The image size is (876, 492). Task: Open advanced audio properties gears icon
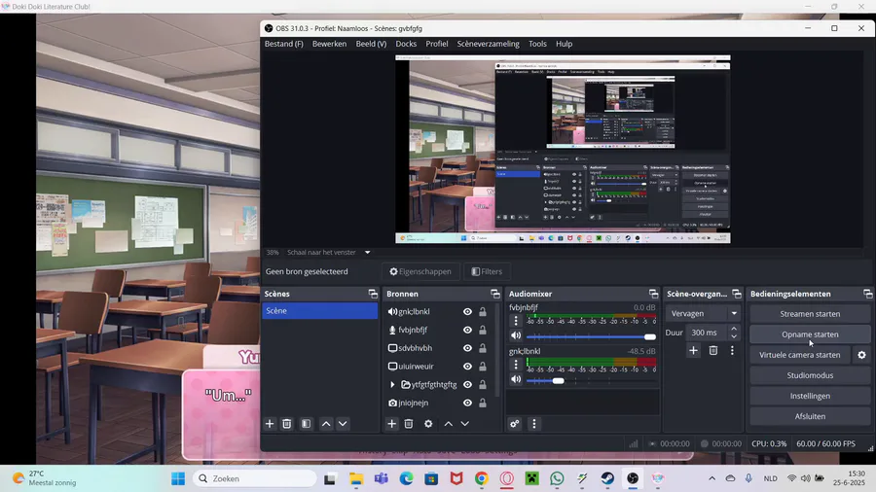515,424
